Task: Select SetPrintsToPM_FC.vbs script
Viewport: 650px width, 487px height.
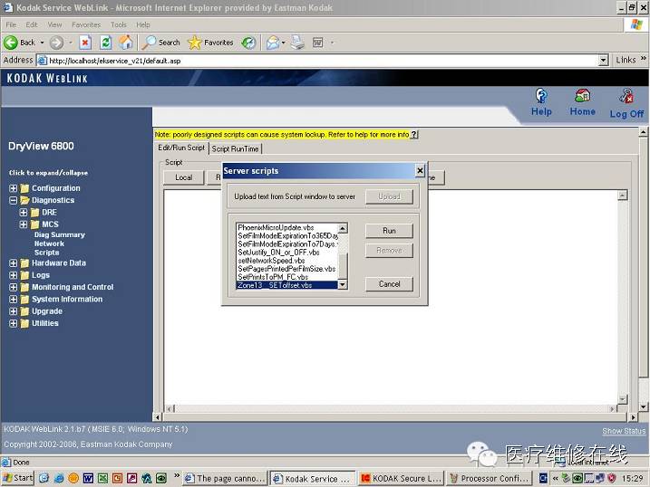Action: 286,277
